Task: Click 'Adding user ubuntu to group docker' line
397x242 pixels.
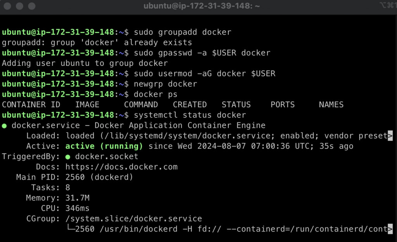Action: click(85, 63)
